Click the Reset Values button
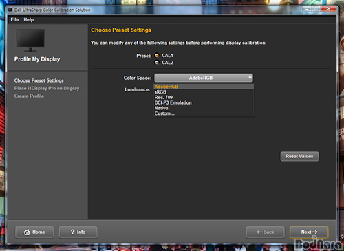 pyautogui.click(x=299, y=156)
